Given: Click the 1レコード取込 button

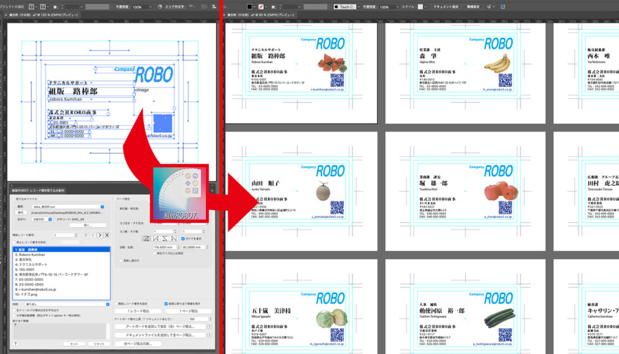Looking at the screenshot, I should pyautogui.click(x=138, y=311).
